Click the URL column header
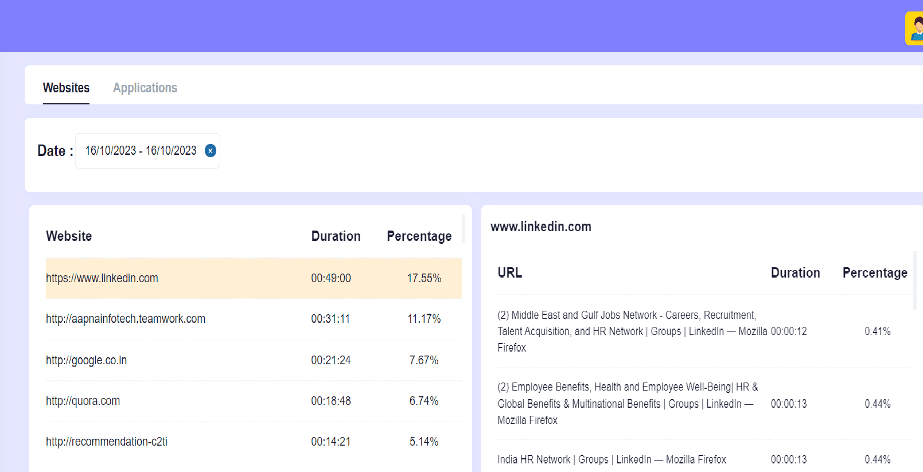Image resolution: width=923 pixels, height=472 pixels. pyautogui.click(x=509, y=273)
